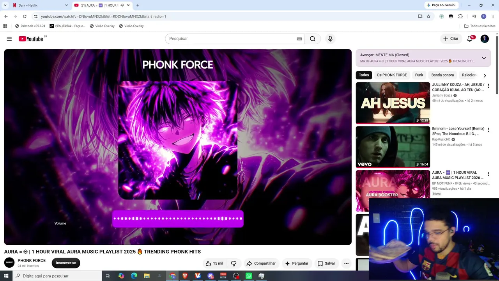Screen dimensions: 499x281
Task: Install the page as an app icon
Action: point(420,16)
